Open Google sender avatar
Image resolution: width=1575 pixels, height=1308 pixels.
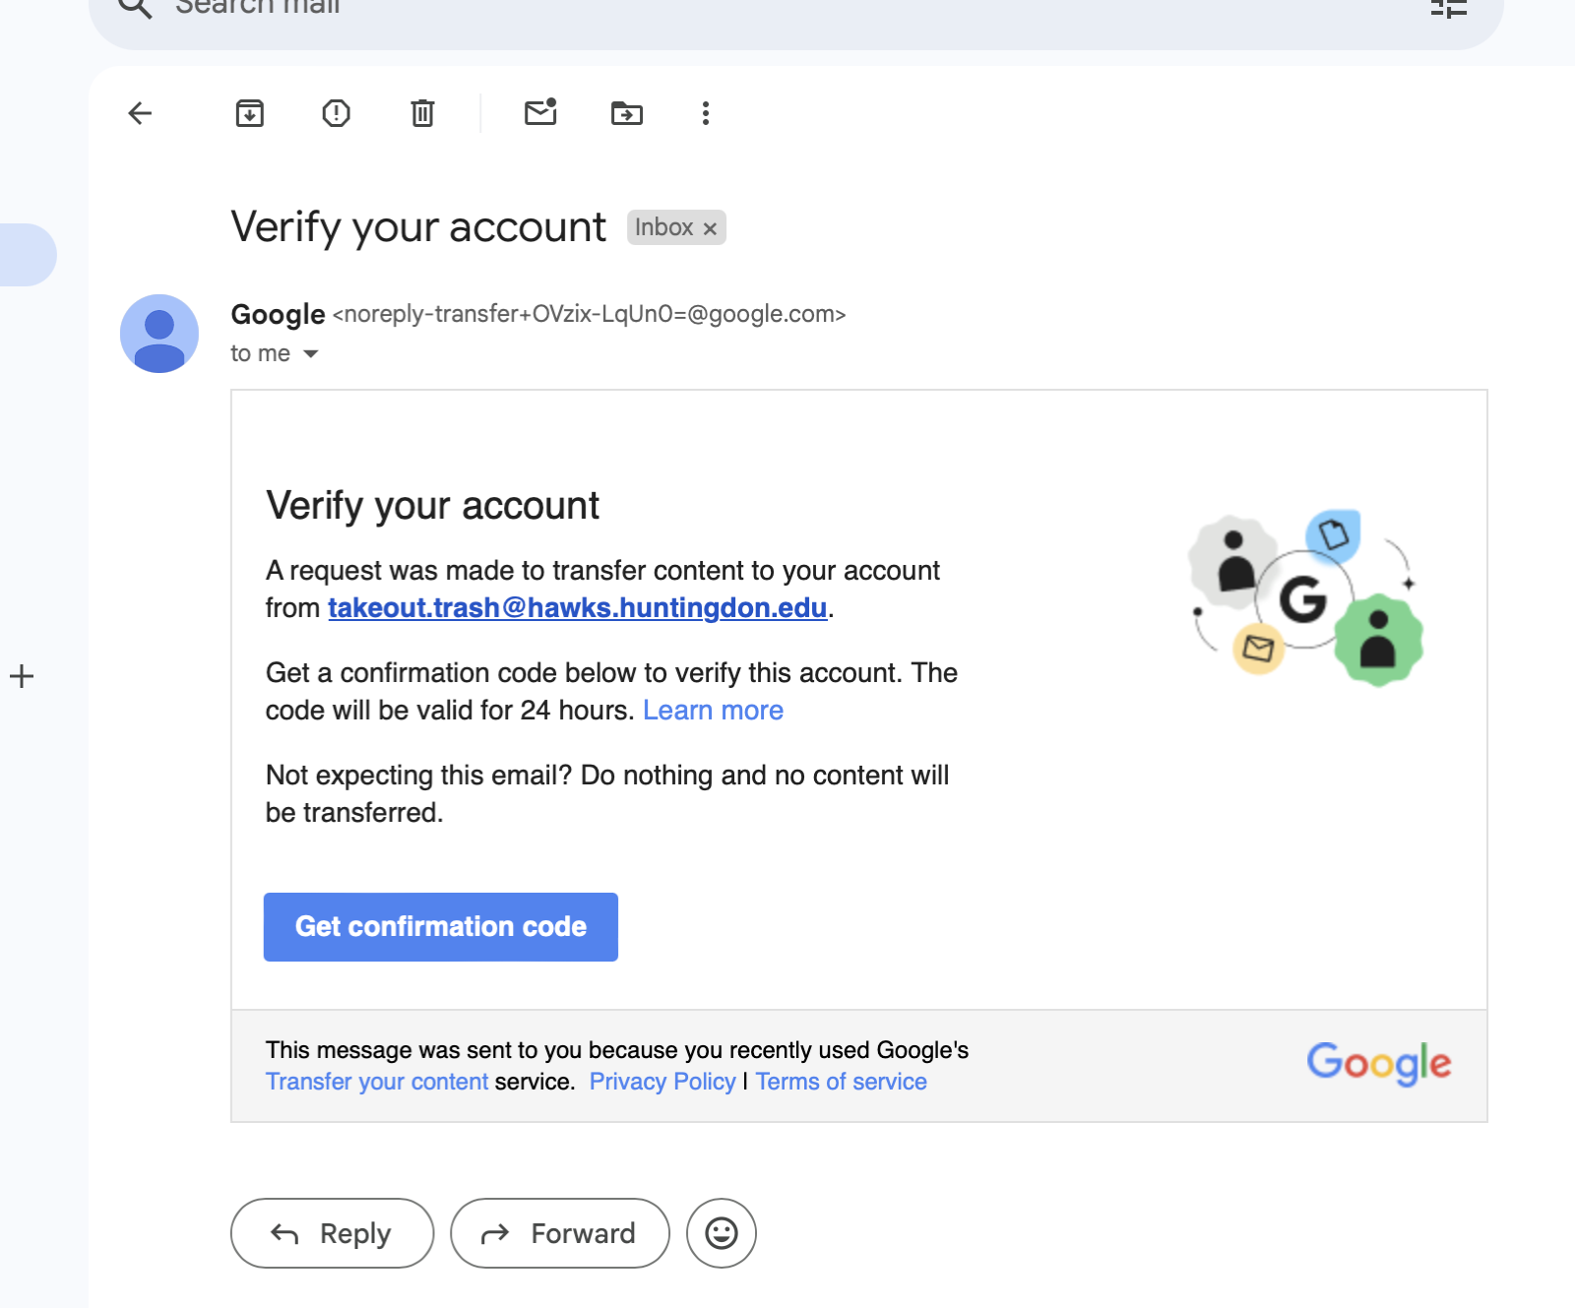point(159,334)
